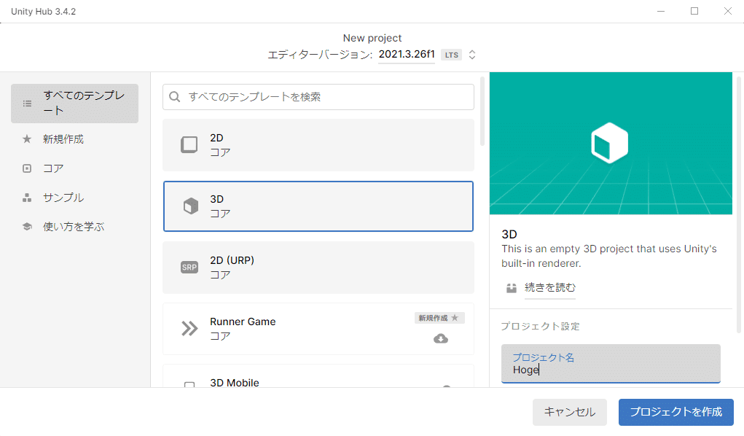Close the Unity Hub window
This screenshot has width=744, height=436.
click(727, 11)
